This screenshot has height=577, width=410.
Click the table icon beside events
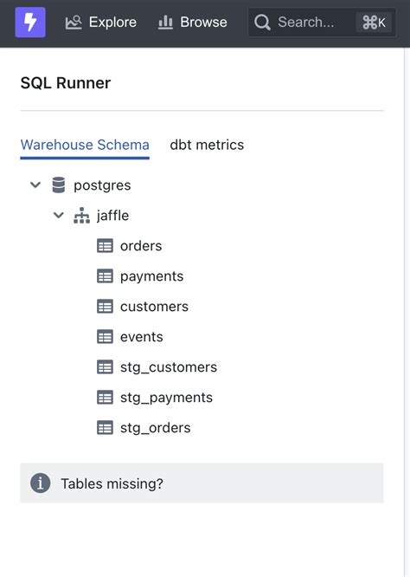[x=105, y=337]
